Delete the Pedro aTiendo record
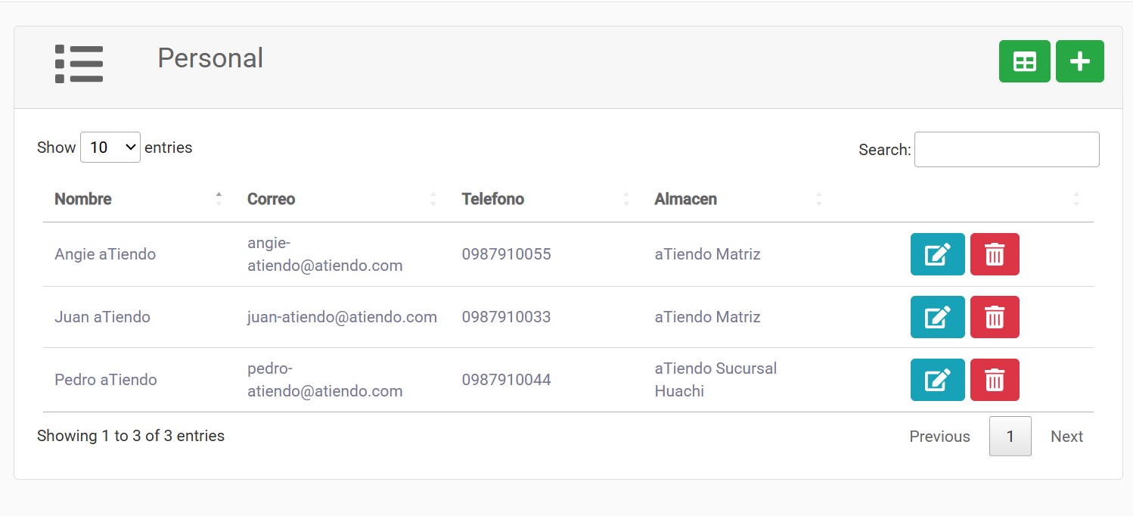The height and width of the screenshot is (516, 1133). pos(995,380)
